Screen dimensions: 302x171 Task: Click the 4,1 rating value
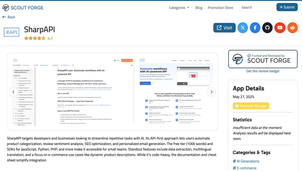pyautogui.click(x=50, y=39)
